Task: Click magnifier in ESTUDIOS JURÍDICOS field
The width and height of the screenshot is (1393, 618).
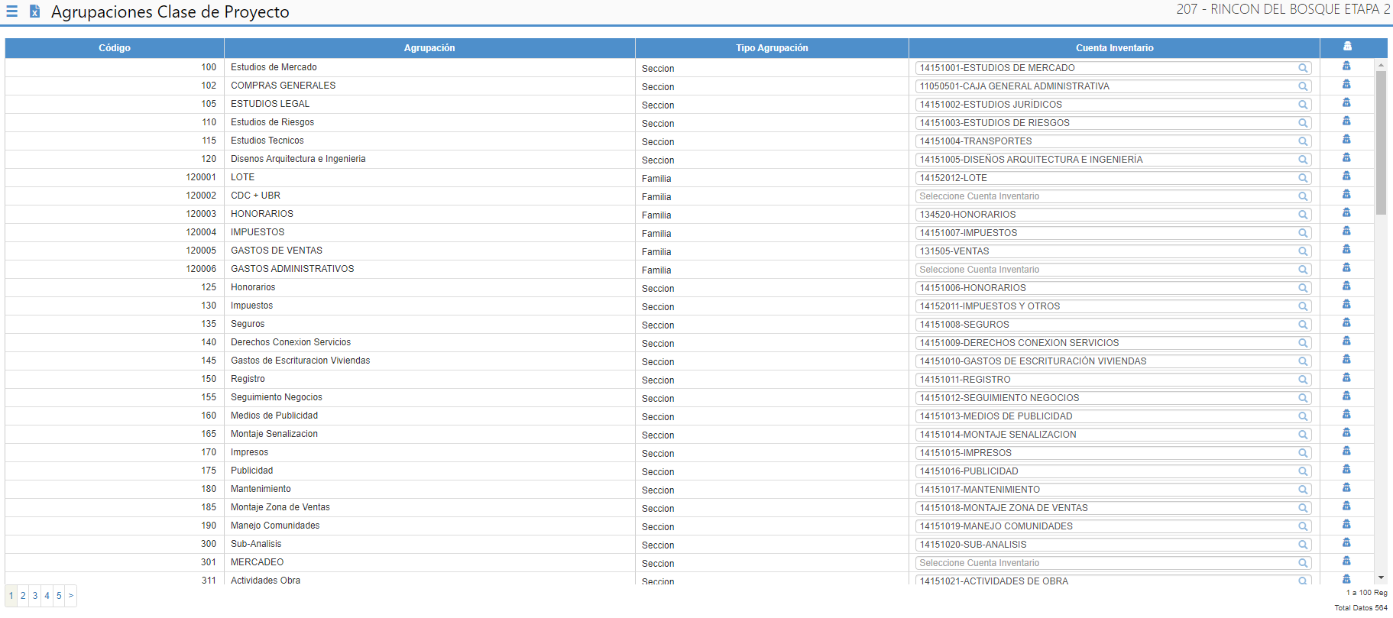Action: click(1303, 105)
